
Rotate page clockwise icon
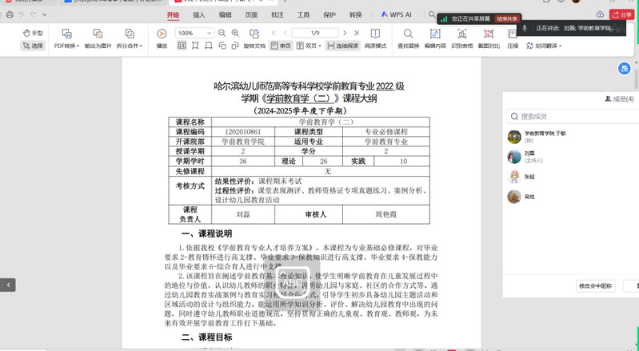click(235, 46)
